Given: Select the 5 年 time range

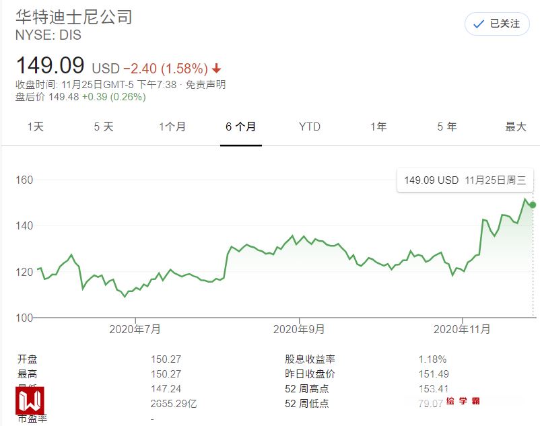Looking at the screenshot, I should click(446, 127).
